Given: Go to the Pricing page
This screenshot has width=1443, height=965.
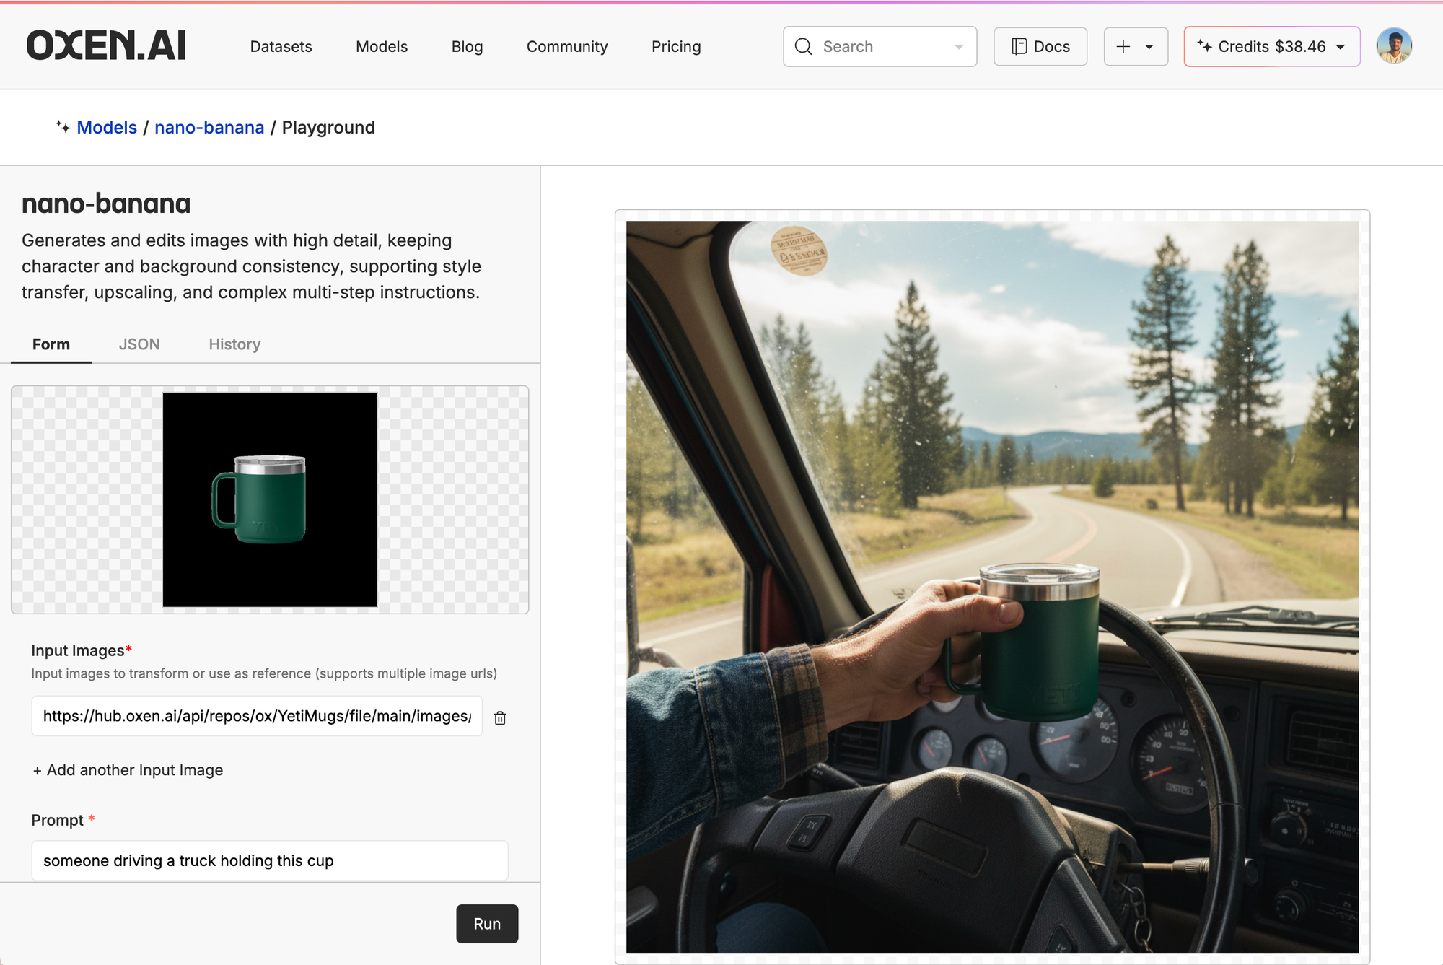Looking at the screenshot, I should click(675, 47).
